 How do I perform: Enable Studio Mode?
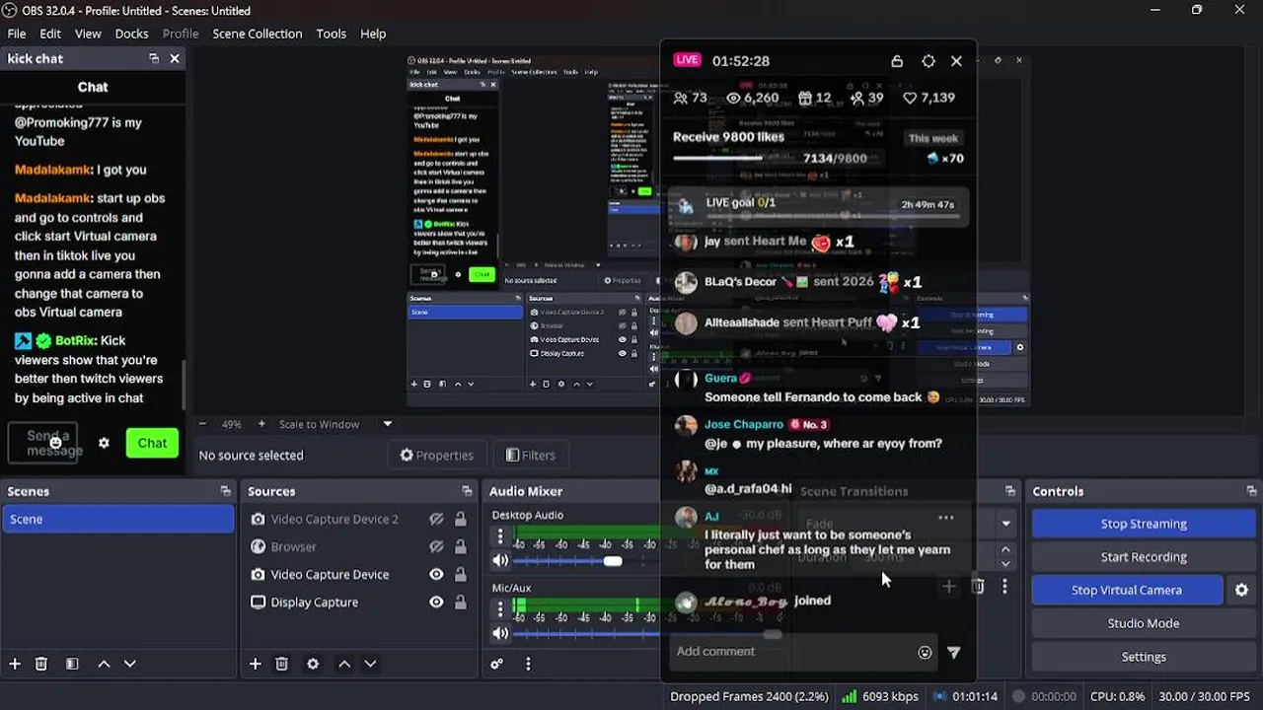coord(1144,623)
